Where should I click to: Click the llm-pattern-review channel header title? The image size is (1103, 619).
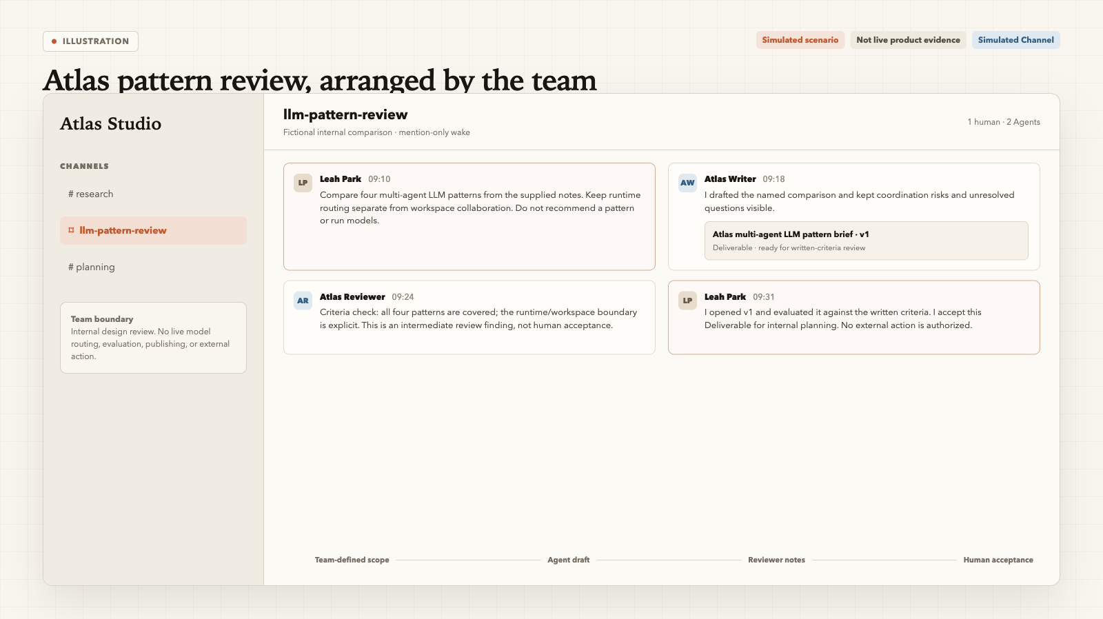click(x=345, y=114)
